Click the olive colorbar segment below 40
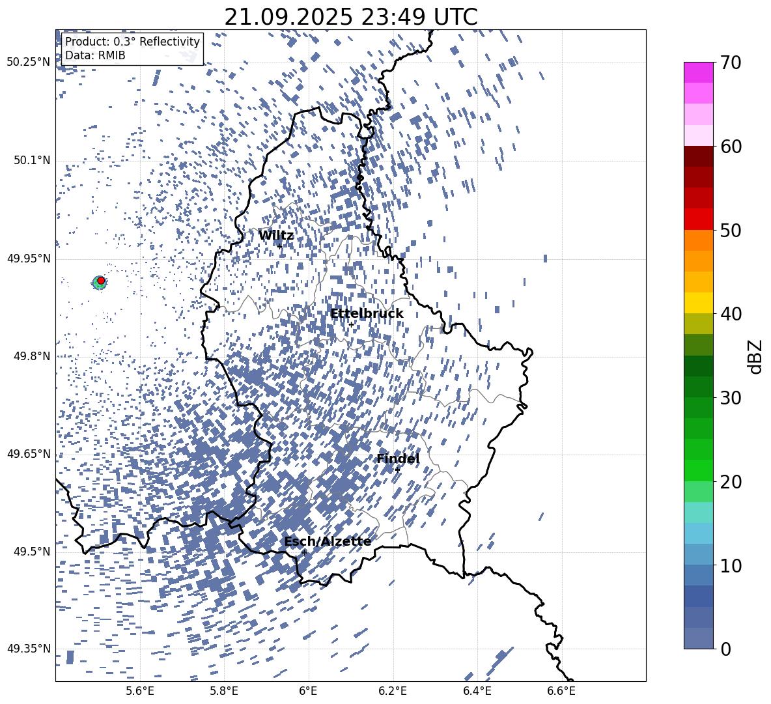 point(698,324)
